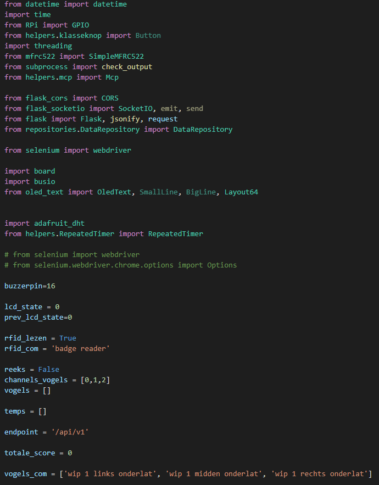Image resolution: width=379 pixels, height=485 pixels.
Task: Click the True value of rfid_lezen
Action: tap(68, 338)
